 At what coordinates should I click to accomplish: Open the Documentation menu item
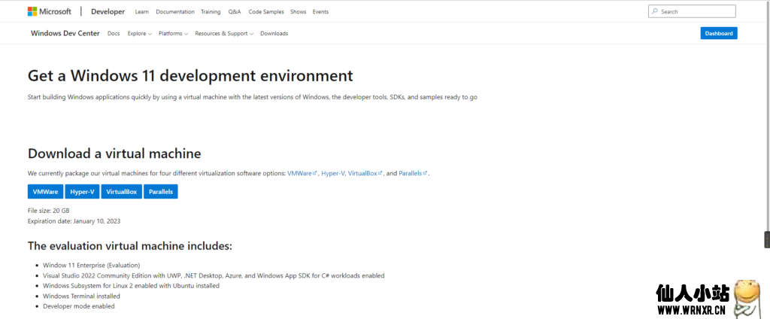click(176, 12)
